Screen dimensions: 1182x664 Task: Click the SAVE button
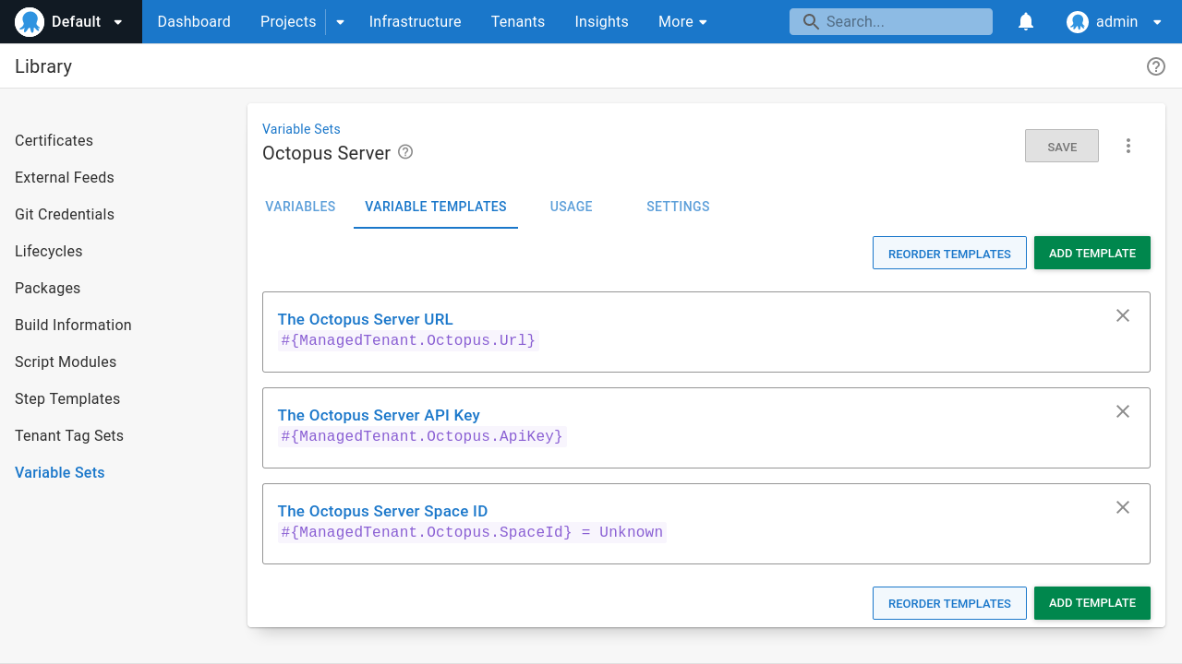(1061, 146)
